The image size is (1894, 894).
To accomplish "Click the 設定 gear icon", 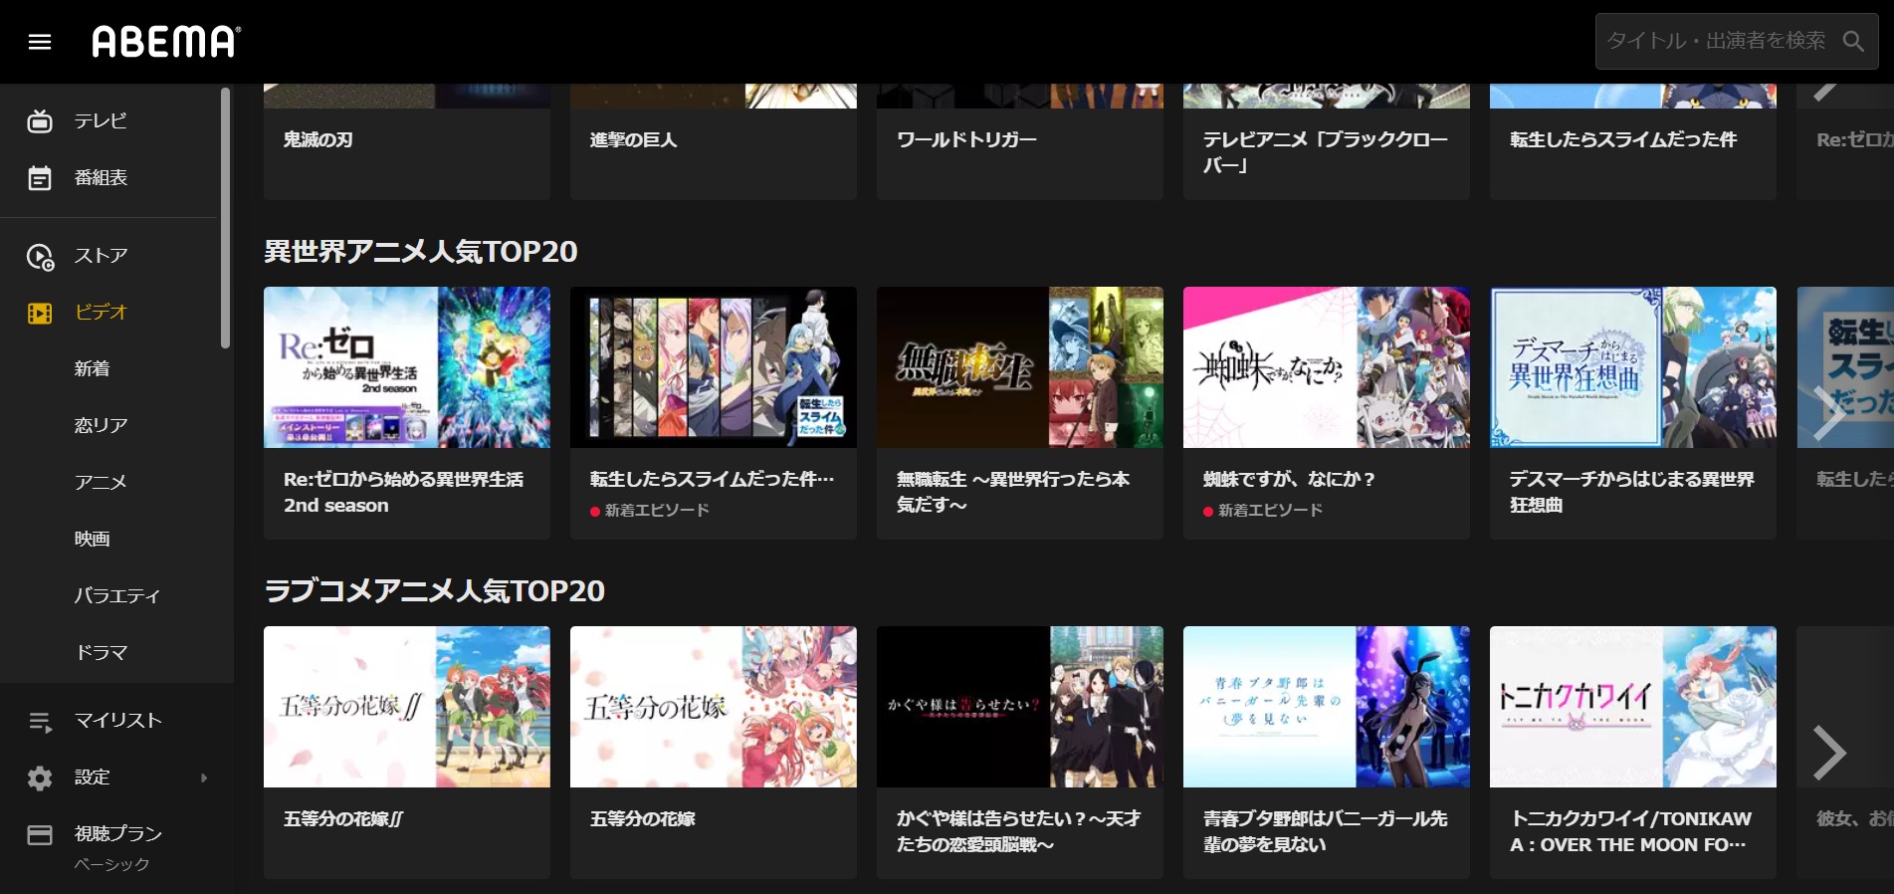I will click(x=40, y=778).
